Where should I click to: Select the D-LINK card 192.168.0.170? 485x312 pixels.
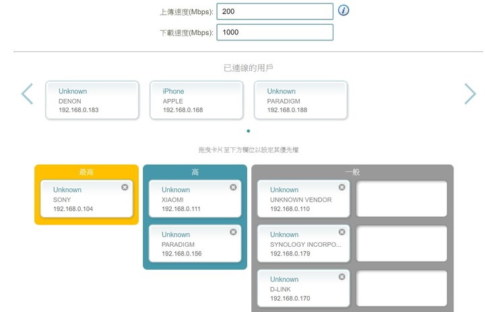point(304,288)
